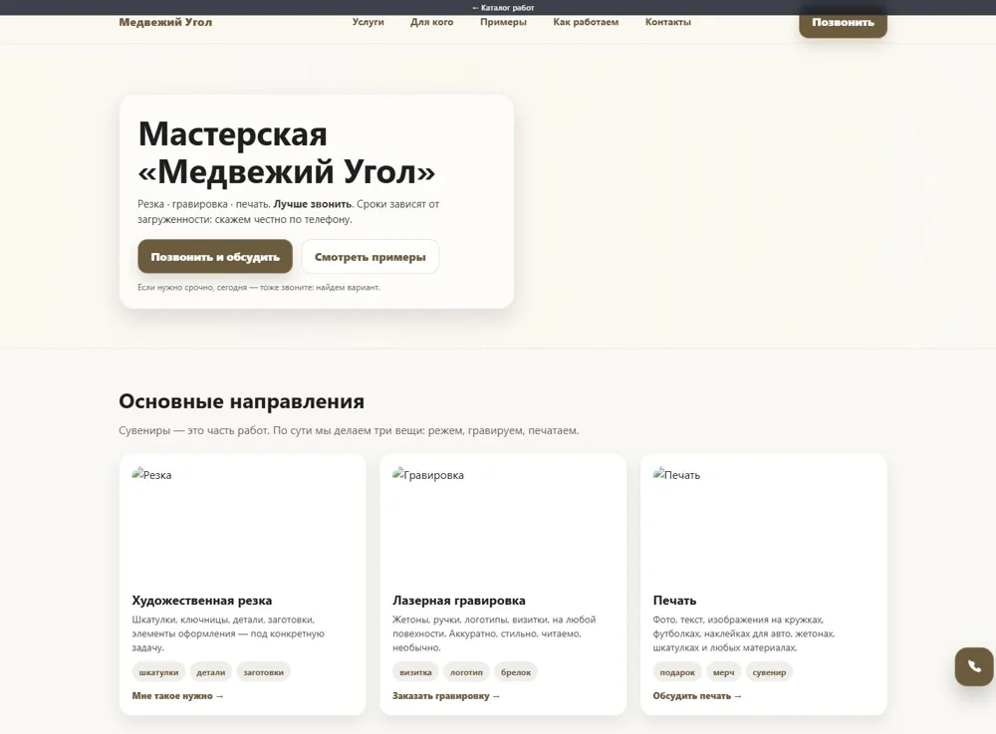Go to Контакты in navigation
Screen dimensions: 996x734
pos(668,22)
